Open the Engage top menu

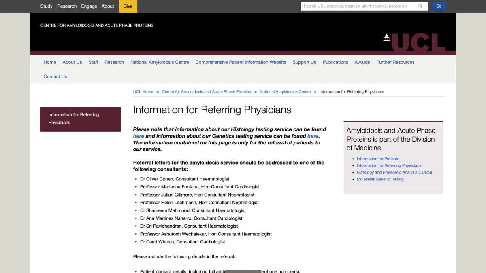(x=89, y=6)
